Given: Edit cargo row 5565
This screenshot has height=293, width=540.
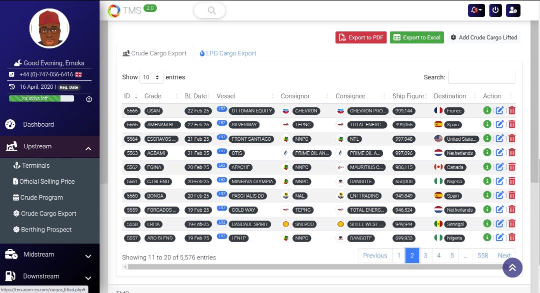Looking at the screenshot, I should point(499,124).
